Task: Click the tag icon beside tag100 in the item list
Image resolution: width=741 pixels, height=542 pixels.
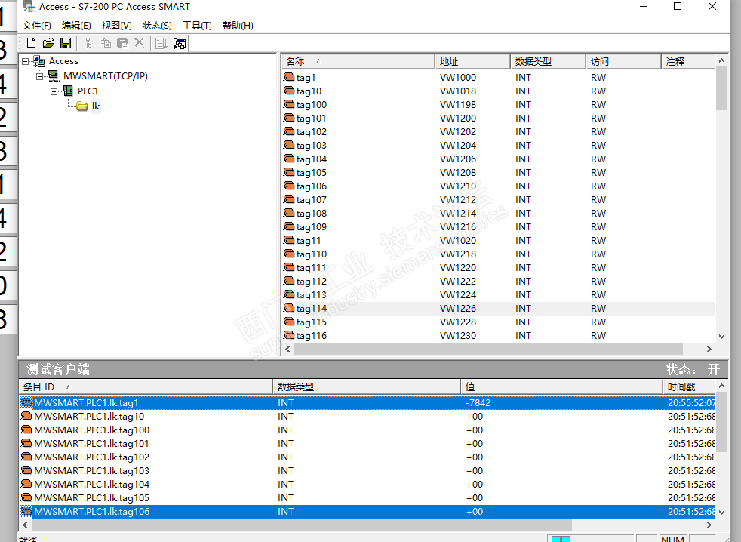Action: (x=289, y=104)
